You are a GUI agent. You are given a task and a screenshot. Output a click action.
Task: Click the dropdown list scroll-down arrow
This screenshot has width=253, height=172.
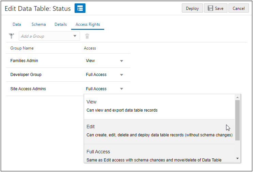(x=237, y=158)
